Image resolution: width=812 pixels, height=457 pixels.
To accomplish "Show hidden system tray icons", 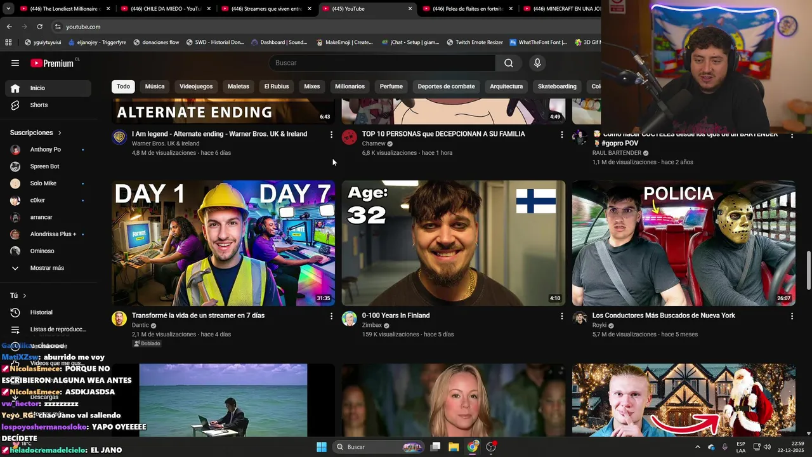I will [x=697, y=447].
